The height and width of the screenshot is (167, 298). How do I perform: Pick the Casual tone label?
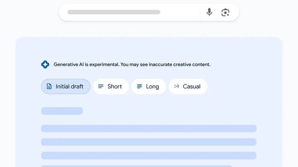(x=192, y=87)
